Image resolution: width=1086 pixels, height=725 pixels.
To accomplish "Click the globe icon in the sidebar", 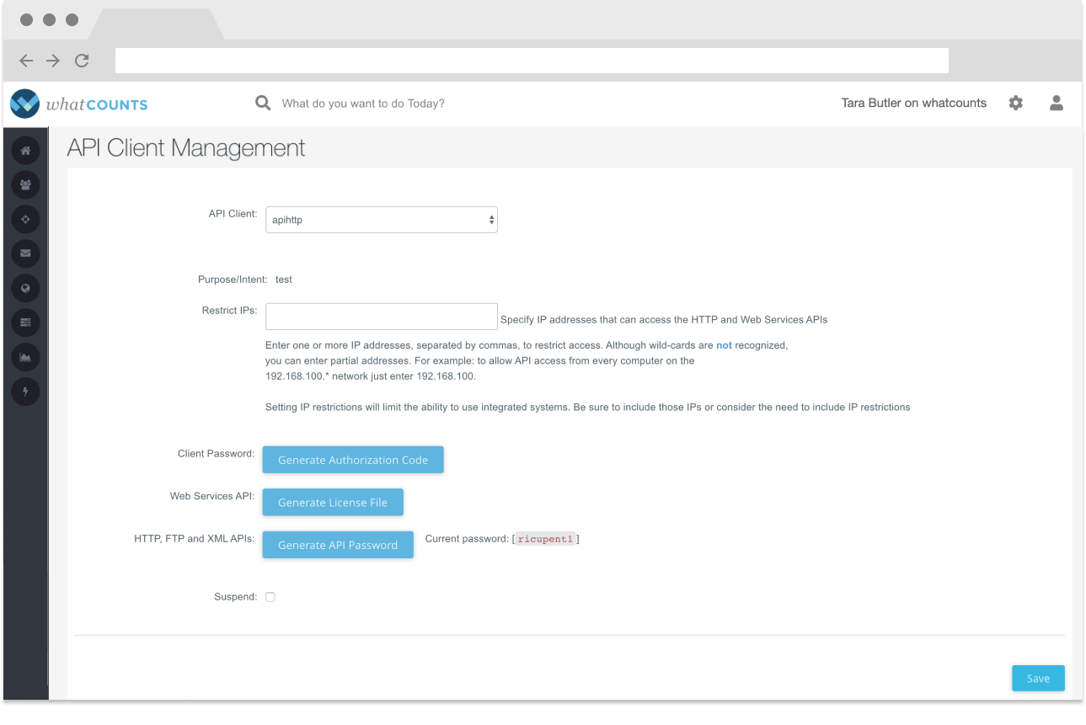I will pyautogui.click(x=25, y=288).
